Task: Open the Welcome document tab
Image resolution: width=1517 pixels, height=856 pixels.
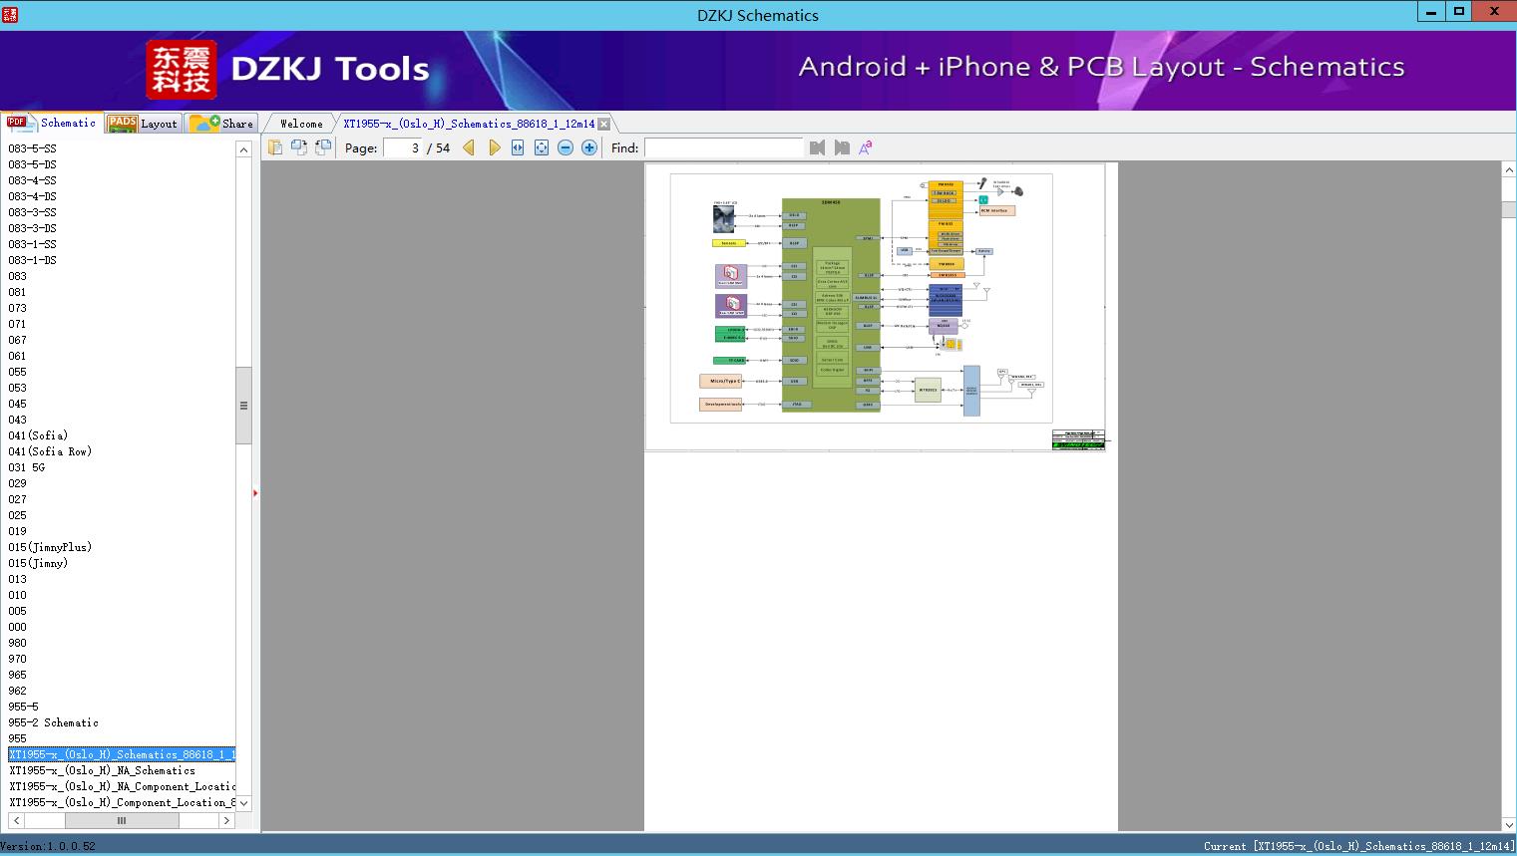Action: click(x=301, y=124)
